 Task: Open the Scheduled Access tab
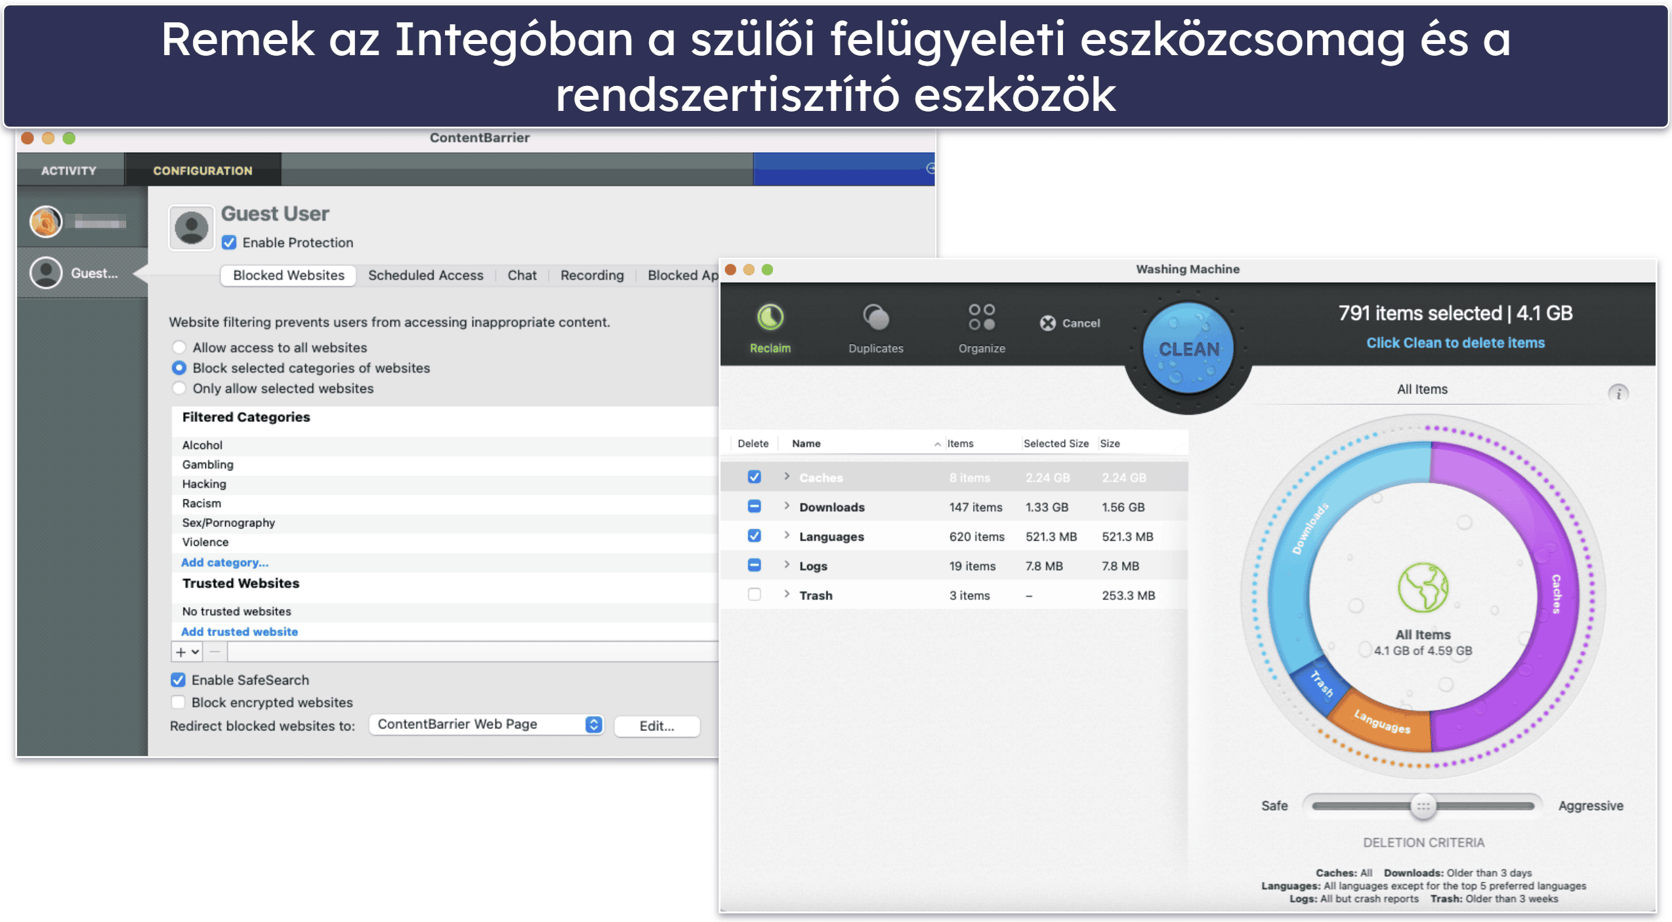(425, 275)
